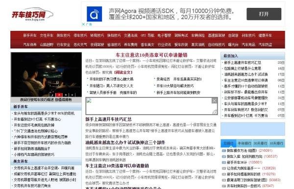Open sidebar article 女司机开车技巧游刃有余
The width and height of the screenshot is (294, 189).
(x=32, y=186)
